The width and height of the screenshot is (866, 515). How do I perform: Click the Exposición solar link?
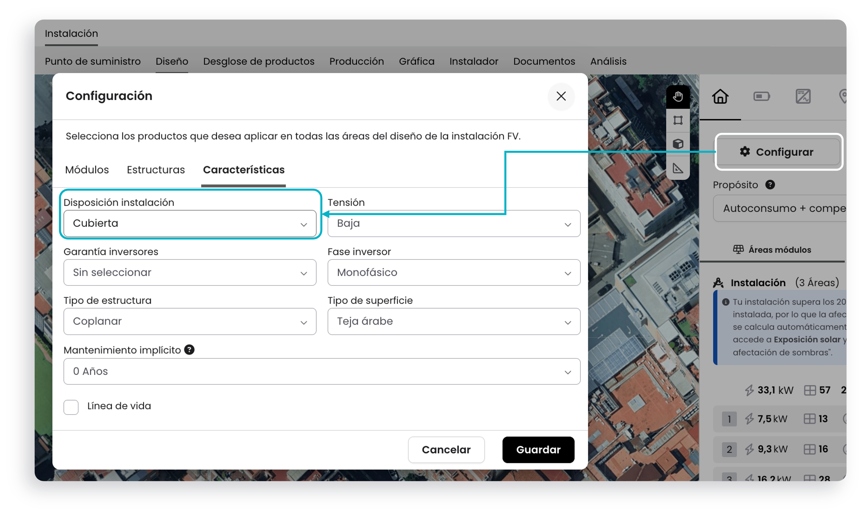click(x=807, y=339)
